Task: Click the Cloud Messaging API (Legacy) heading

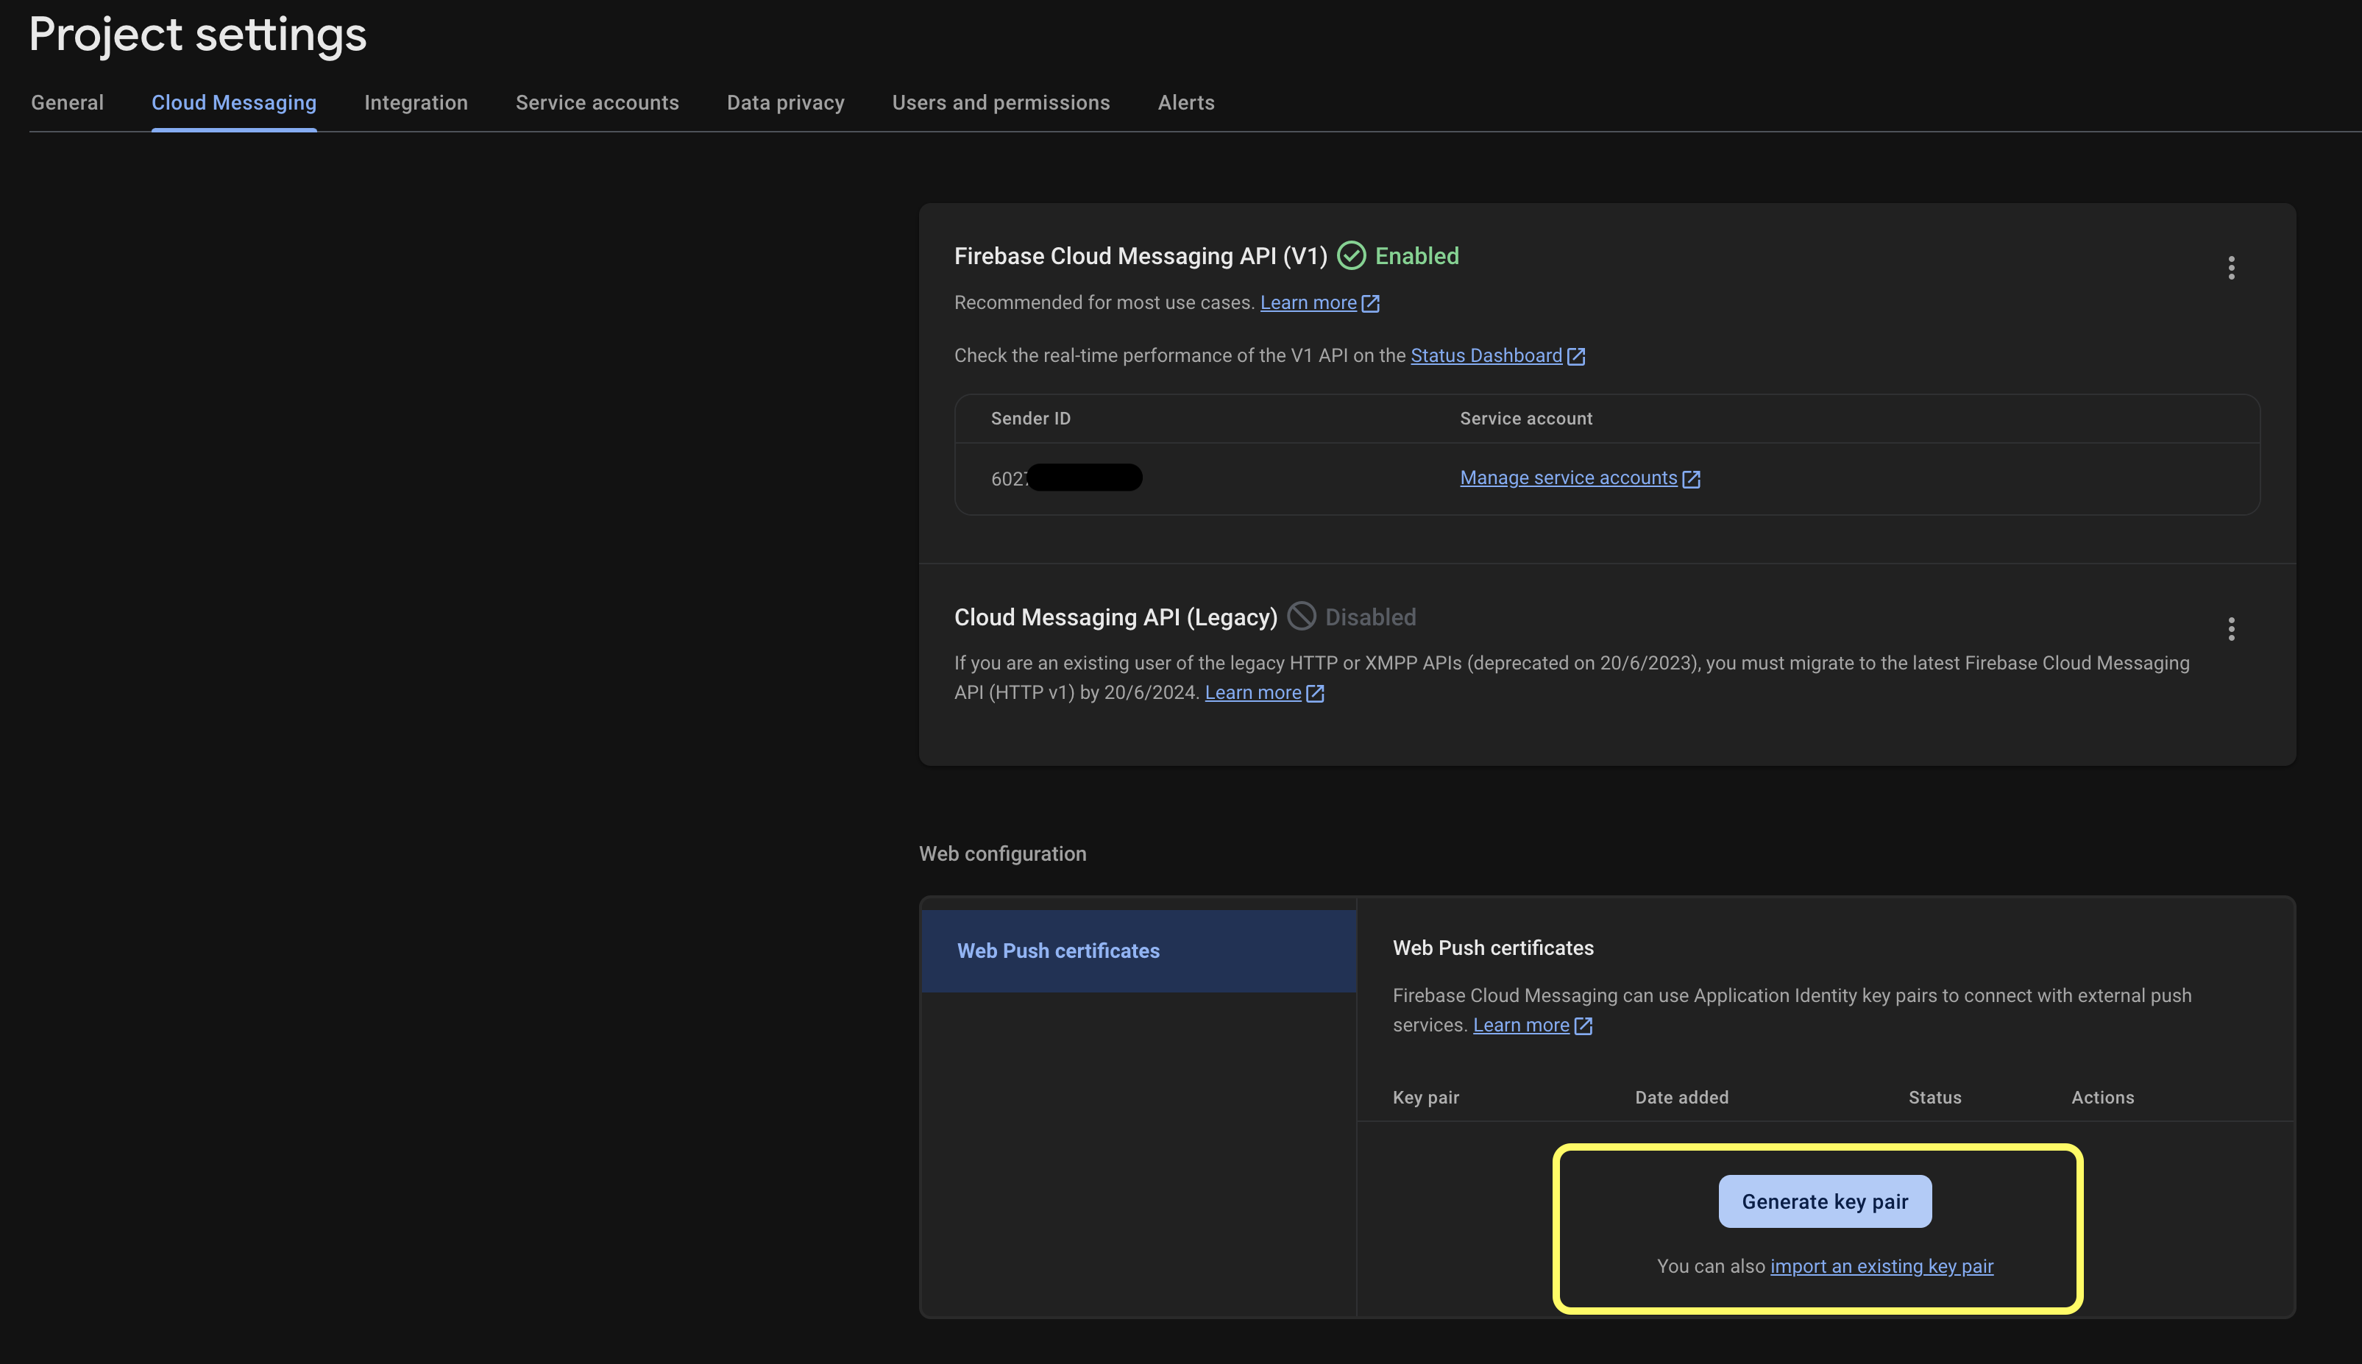Action: (1115, 617)
